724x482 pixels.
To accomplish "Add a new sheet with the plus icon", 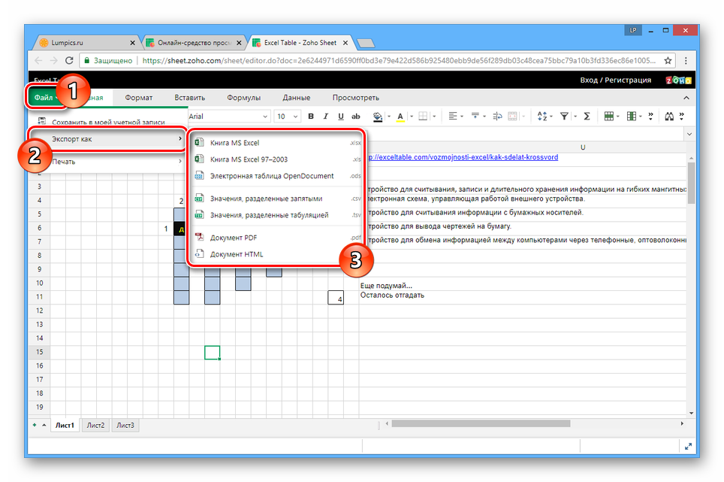I will [x=34, y=425].
